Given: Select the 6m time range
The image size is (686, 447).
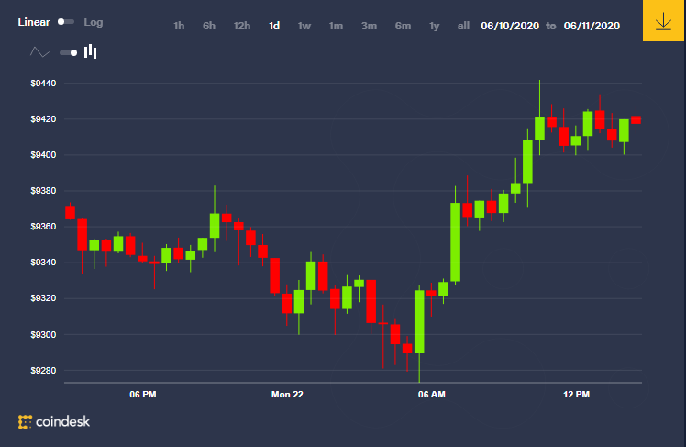Looking at the screenshot, I should click(403, 26).
